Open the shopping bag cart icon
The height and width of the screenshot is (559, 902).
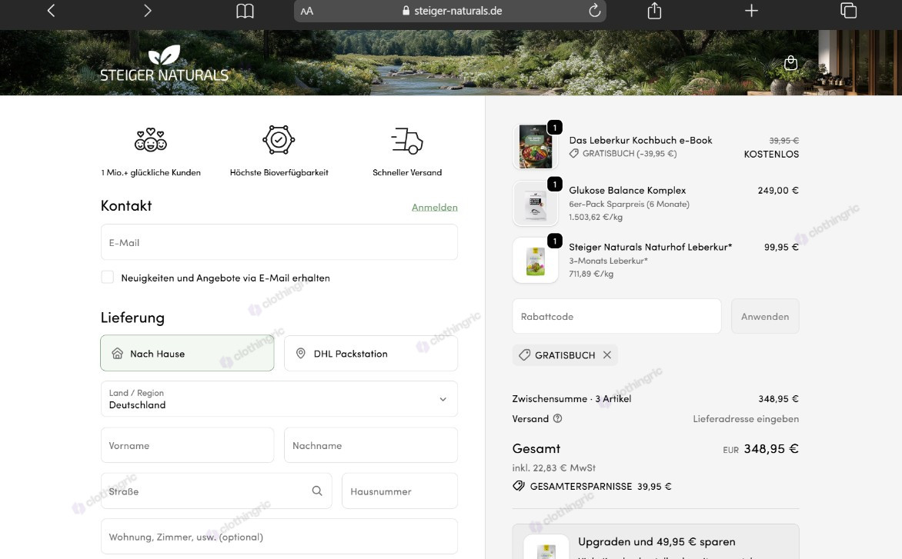point(791,62)
